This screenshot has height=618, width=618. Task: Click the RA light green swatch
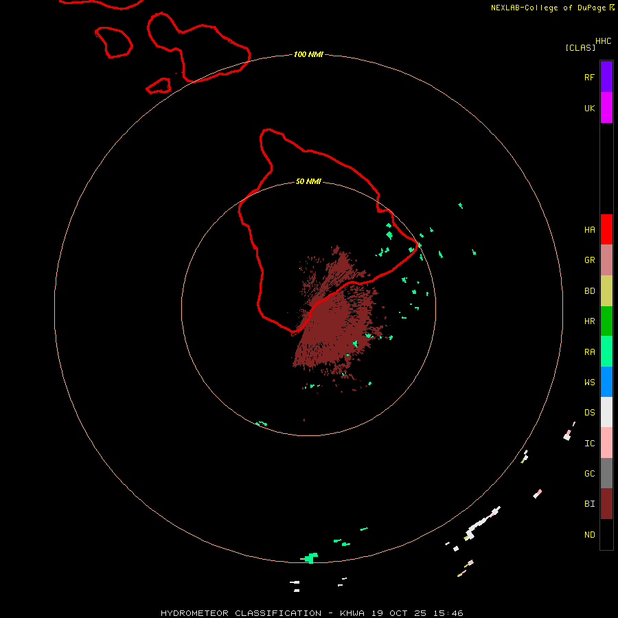pyautogui.click(x=606, y=351)
